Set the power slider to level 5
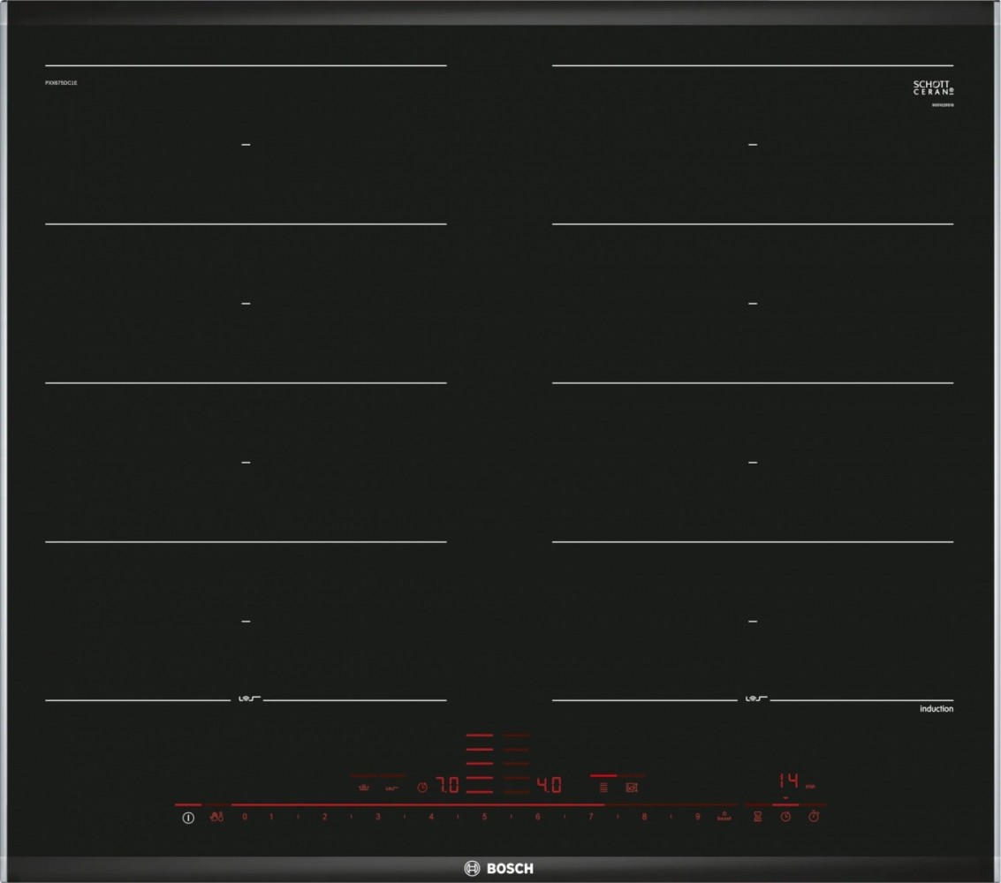The width and height of the screenshot is (1001, 883). coord(484,818)
